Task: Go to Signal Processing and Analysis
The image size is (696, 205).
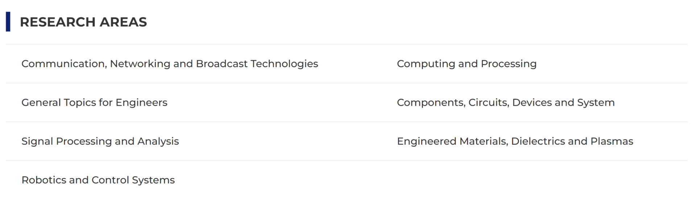Action: point(100,141)
